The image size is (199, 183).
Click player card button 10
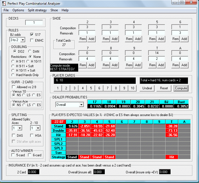tap(132, 88)
